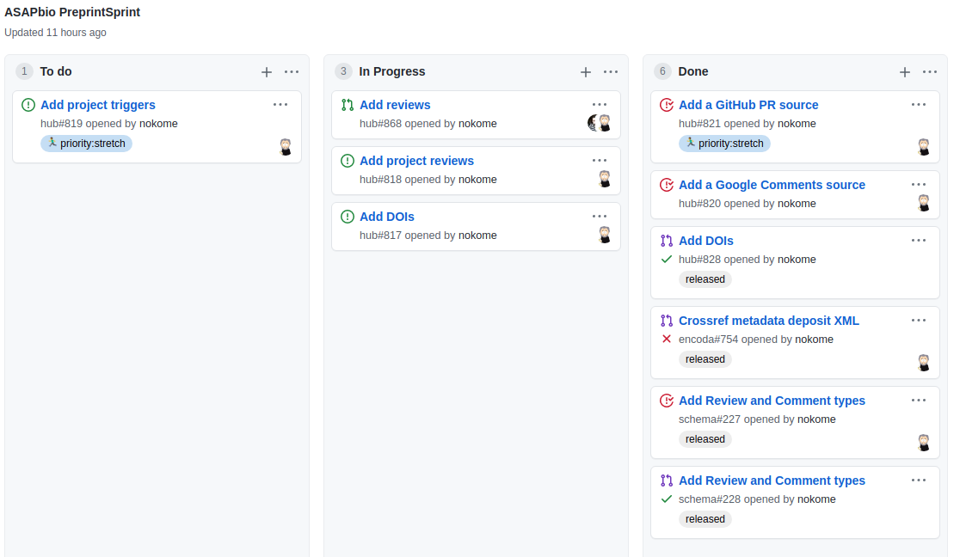Open the Done column options menu
This screenshot has width=960, height=557.
(930, 72)
